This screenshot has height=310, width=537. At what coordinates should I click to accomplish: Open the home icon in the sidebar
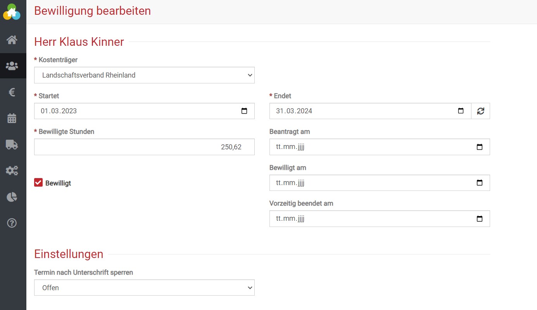coord(12,40)
